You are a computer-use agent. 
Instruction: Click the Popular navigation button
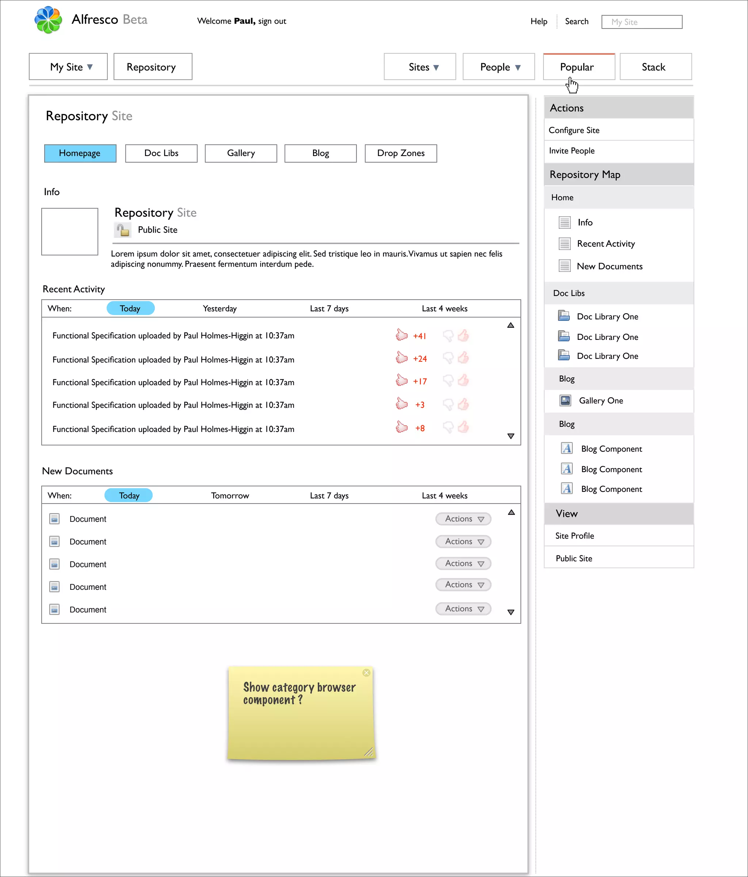(x=579, y=67)
